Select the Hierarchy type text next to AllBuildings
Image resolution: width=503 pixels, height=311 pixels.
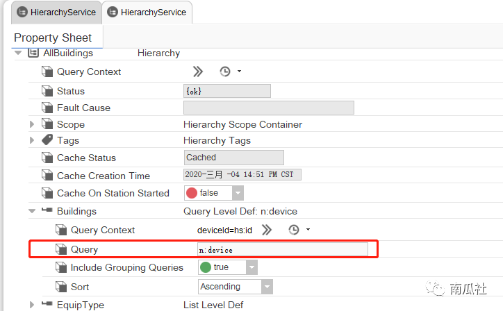pos(159,53)
